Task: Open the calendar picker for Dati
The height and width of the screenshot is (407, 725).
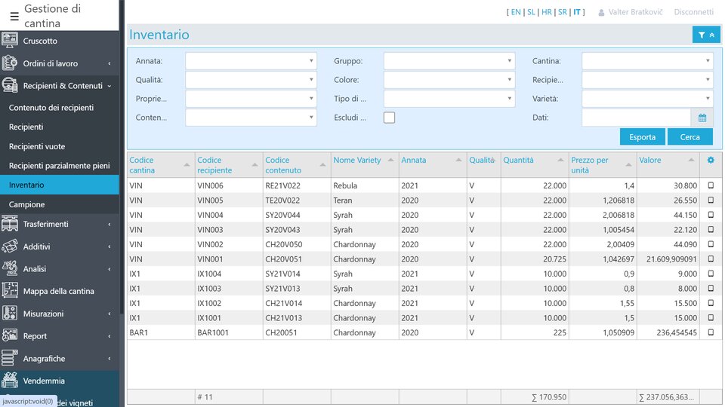Action: point(702,118)
